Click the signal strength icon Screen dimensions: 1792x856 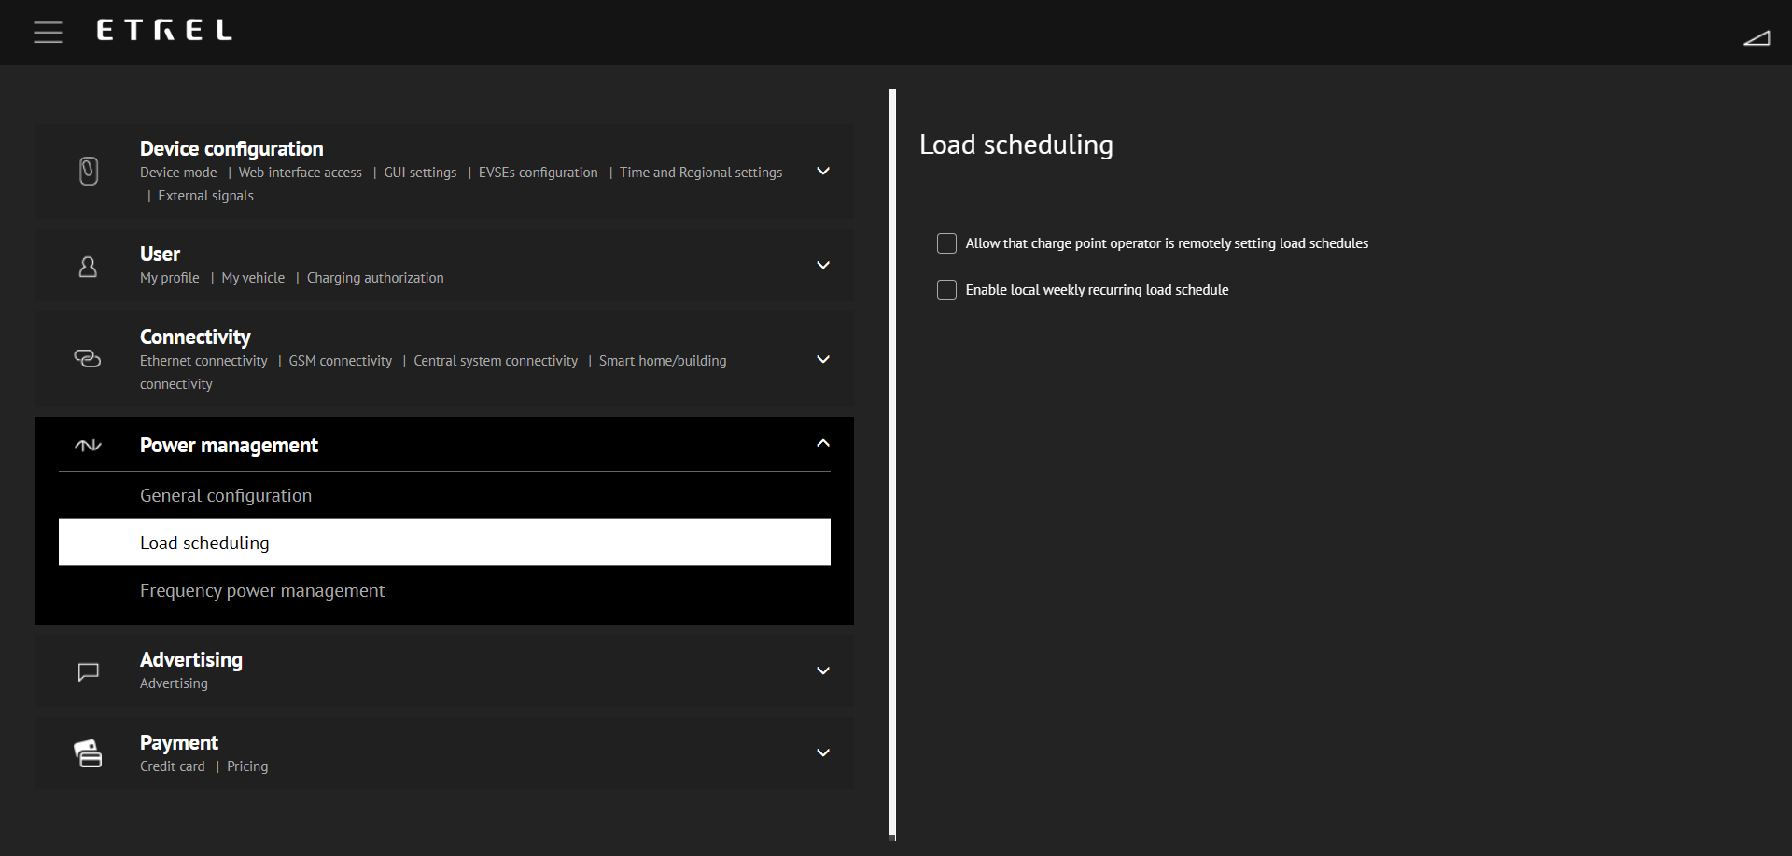coord(1756,37)
